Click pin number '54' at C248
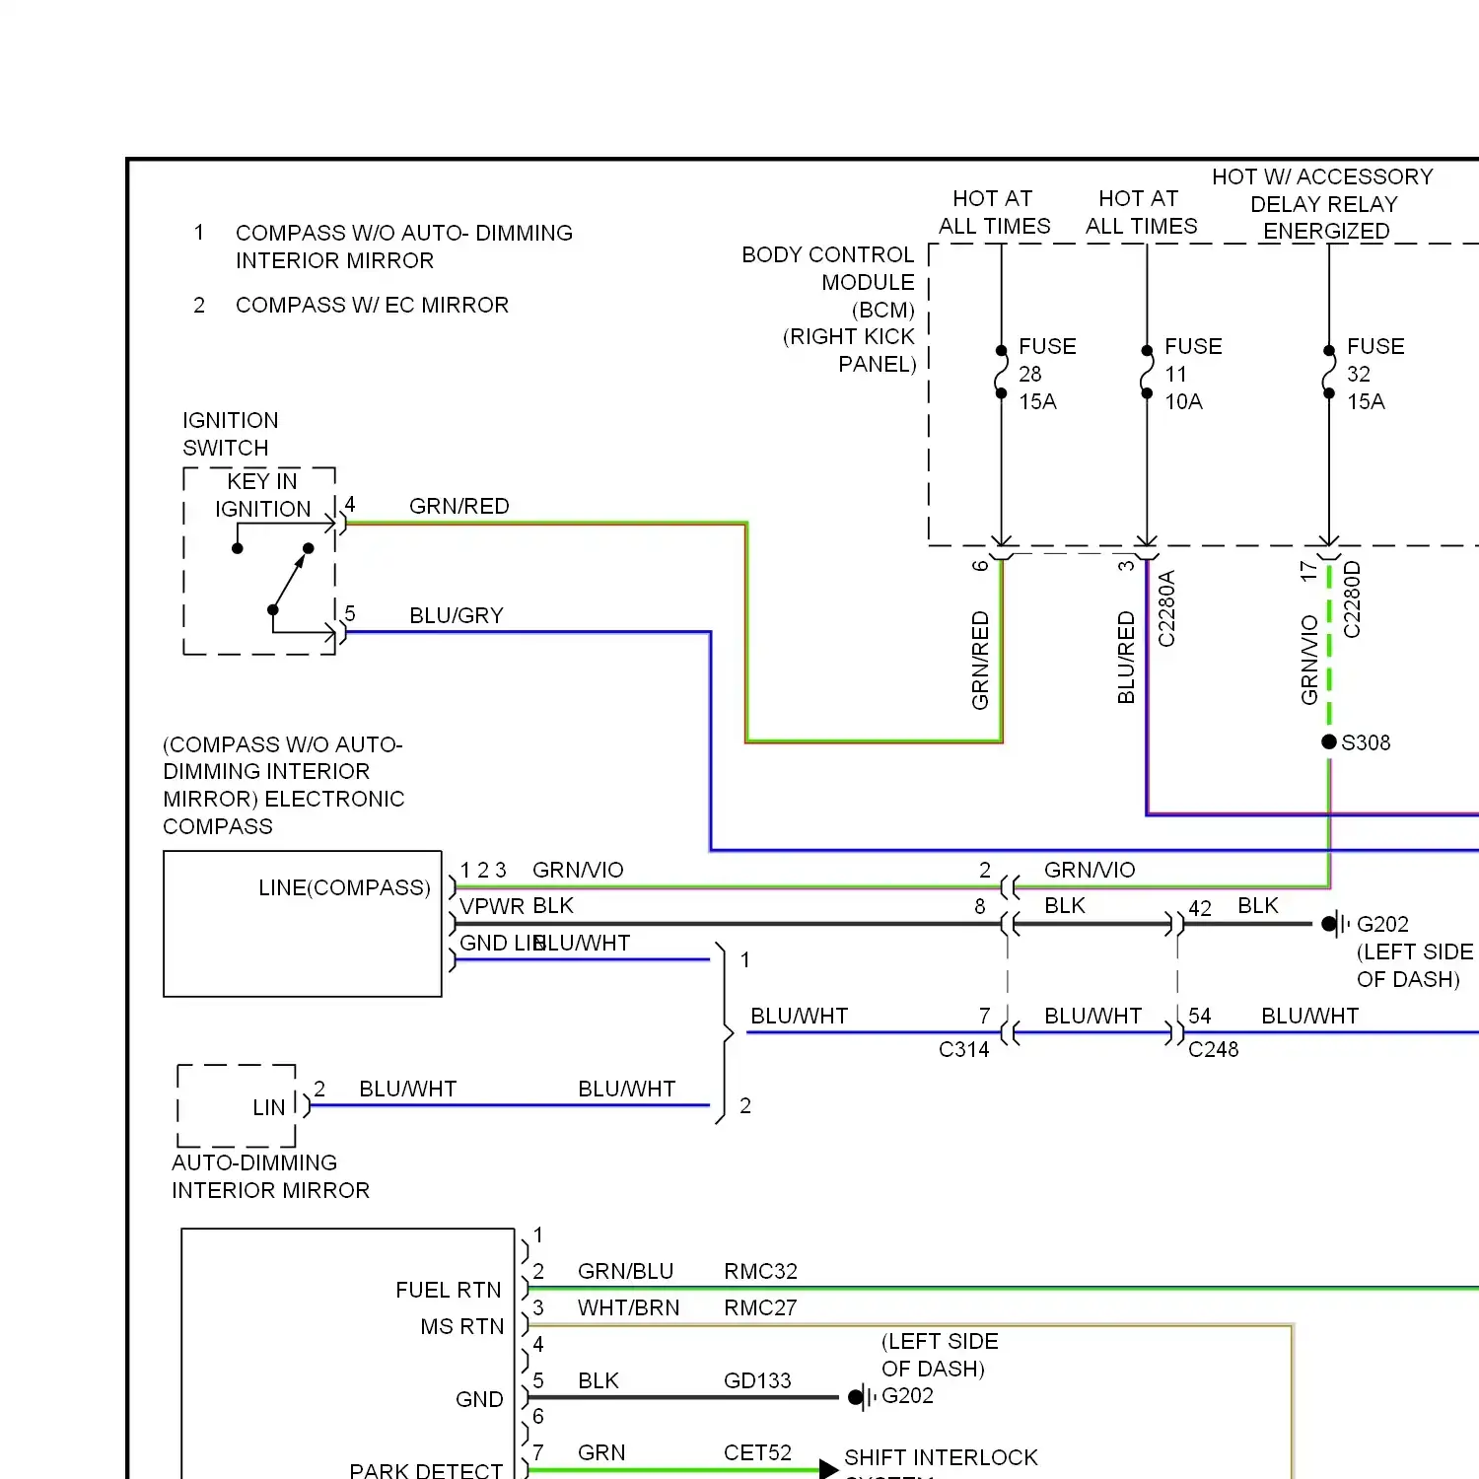The height and width of the screenshot is (1479, 1479). click(x=1200, y=1016)
